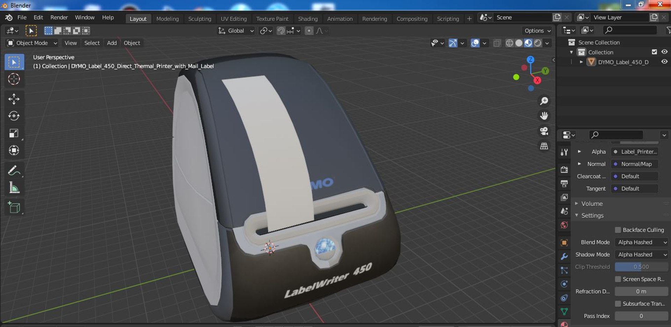Select the Add Cube tool
671x327 pixels.
(14, 208)
